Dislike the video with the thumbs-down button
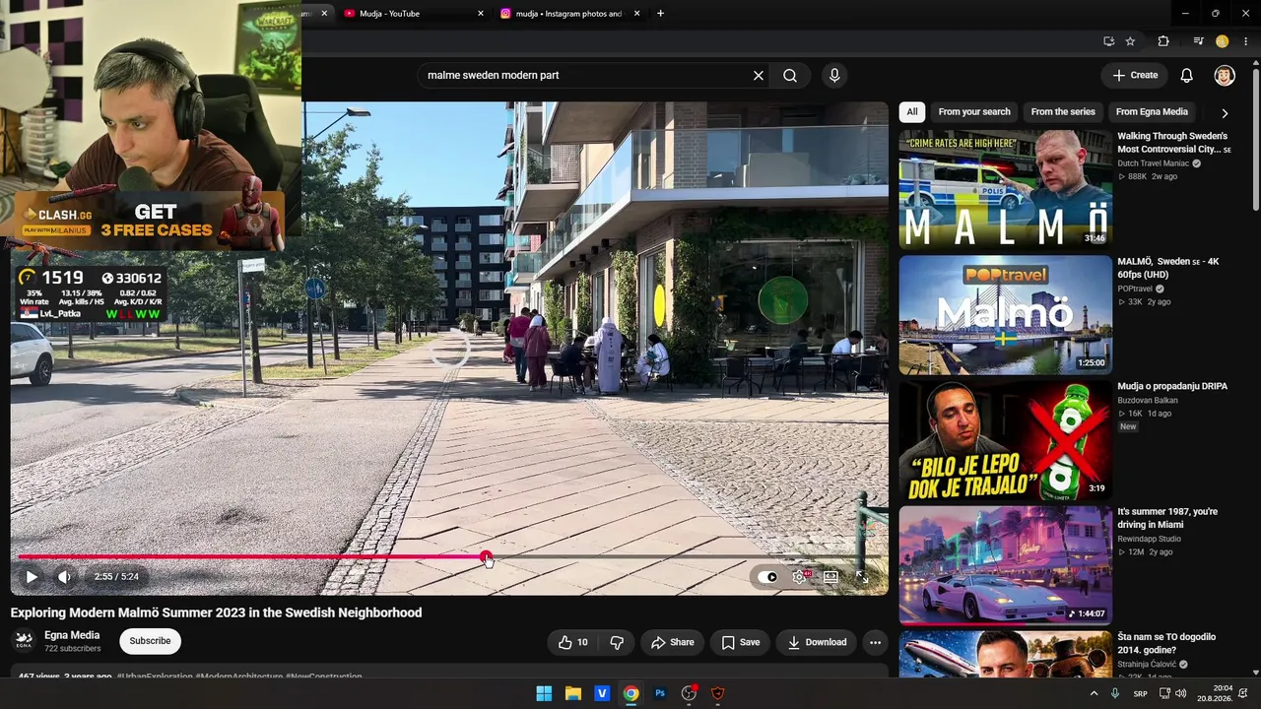 pos(617,642)
